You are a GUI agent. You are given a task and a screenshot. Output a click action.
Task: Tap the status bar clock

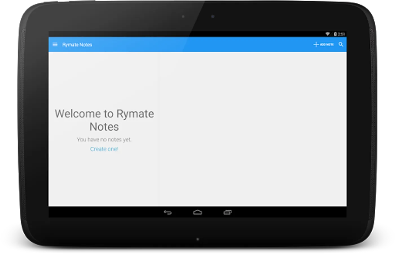point(341,34)
